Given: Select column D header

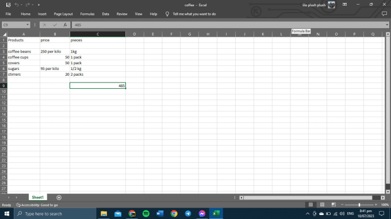Looking at the screenshot, I should coord(135,34).
